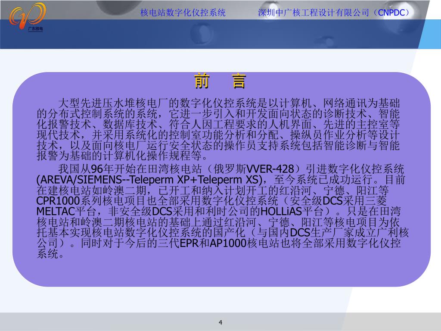Image resolution: width=441 pixels, height=331 pixels.
Task: Click the slide heading 前言
Action: (x=220, y=81)
